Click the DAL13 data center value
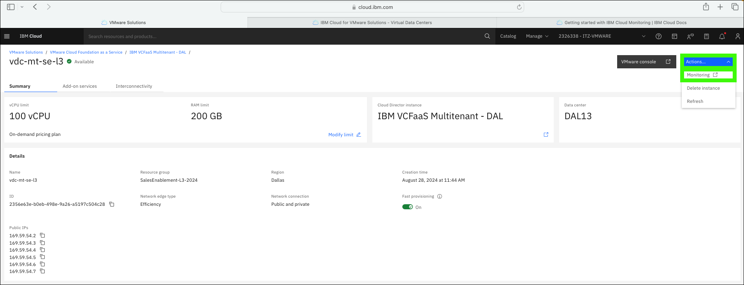Screen dimensions: 744x285 click(578, 116)
